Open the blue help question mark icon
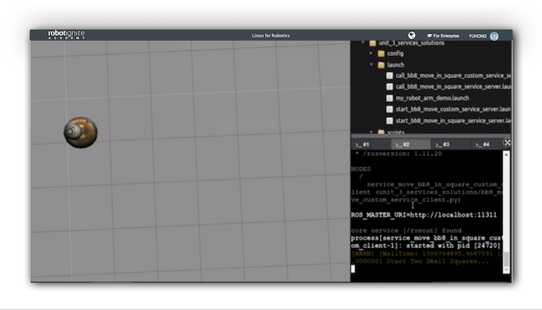Screen dimensions: 542x310 click(495, 36)
